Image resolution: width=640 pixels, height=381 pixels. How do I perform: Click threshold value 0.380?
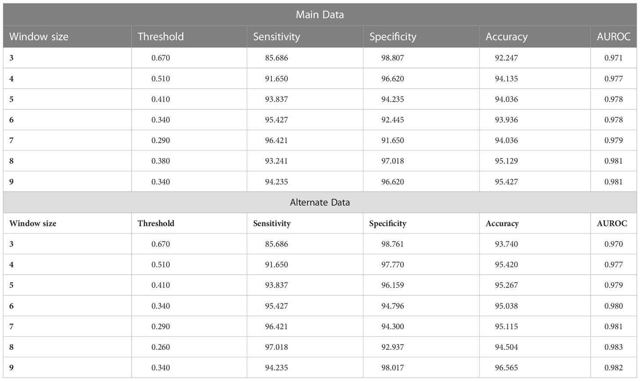coord(160,161)
